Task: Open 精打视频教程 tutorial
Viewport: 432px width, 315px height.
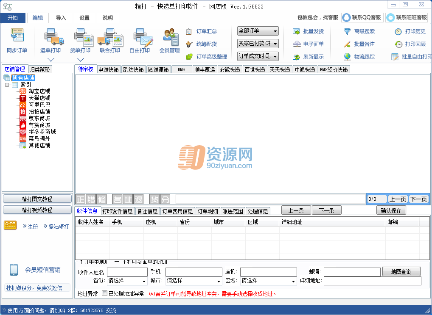Action: (37, 210)
